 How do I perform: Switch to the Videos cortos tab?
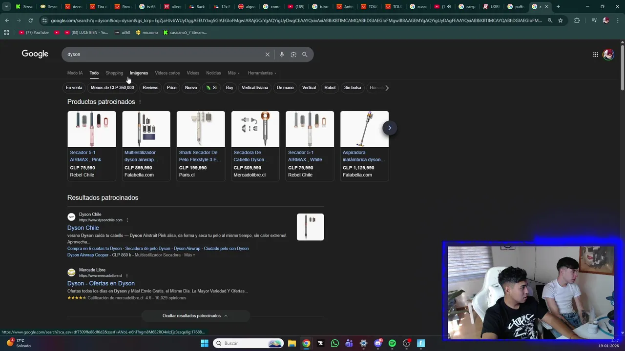coord(167,73)
